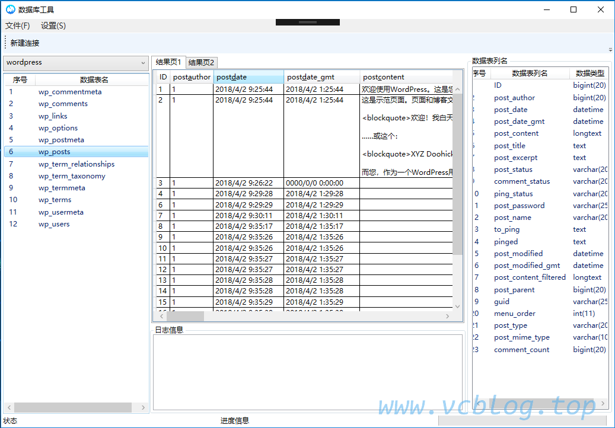Open the 文件(F) menu
This screenshot has width=615, height=428.
click(18, 26)
